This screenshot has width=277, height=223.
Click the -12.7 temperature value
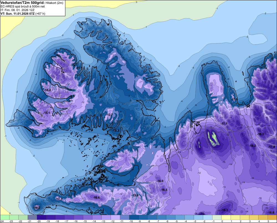109,115
